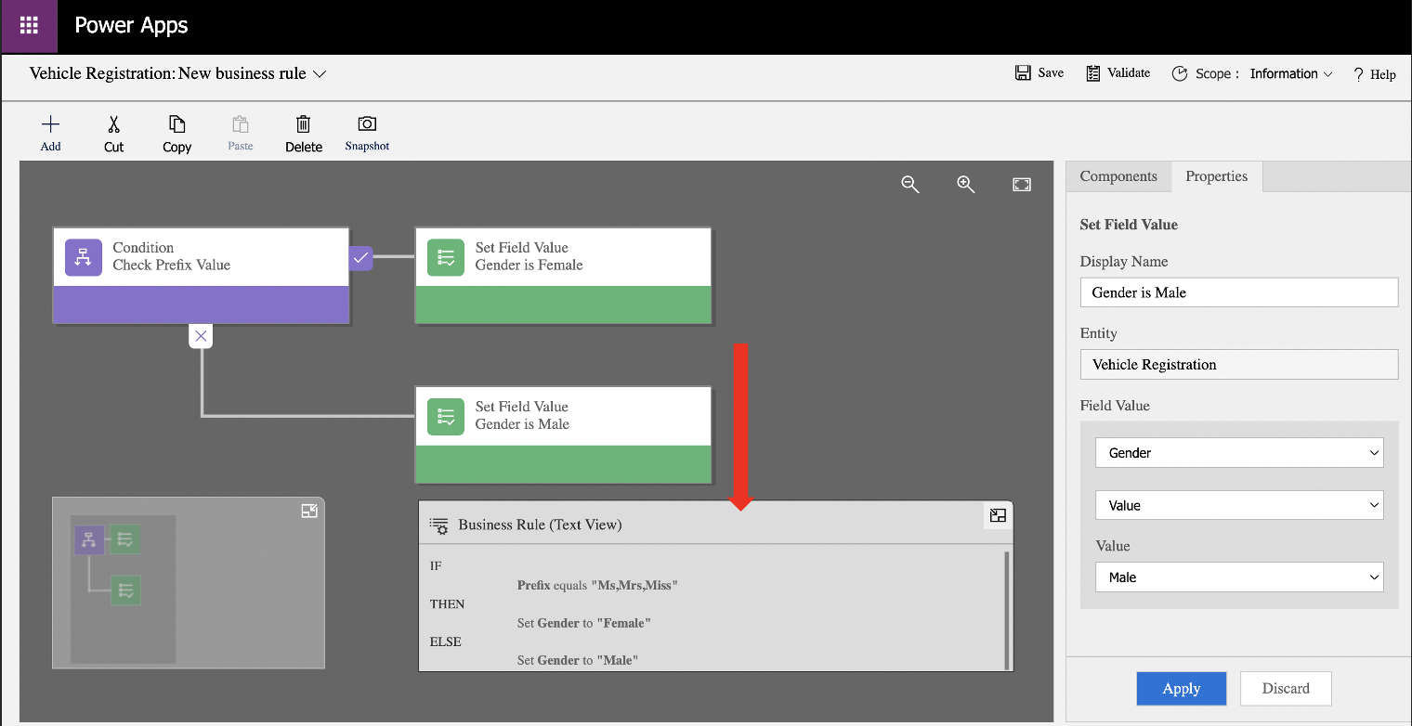Click the true checkmark connector on Condition
The height and width of the screenshot is (726, 1412).
[361, 257]
